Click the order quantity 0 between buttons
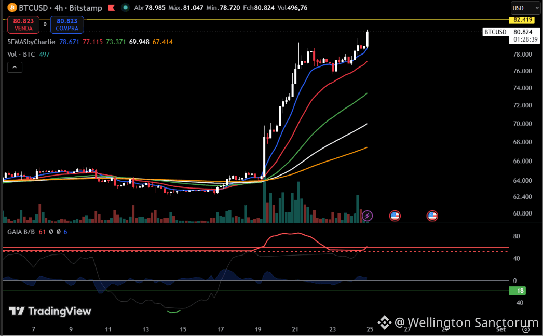Viewport: 543px width, 336px height. [45, 24]
